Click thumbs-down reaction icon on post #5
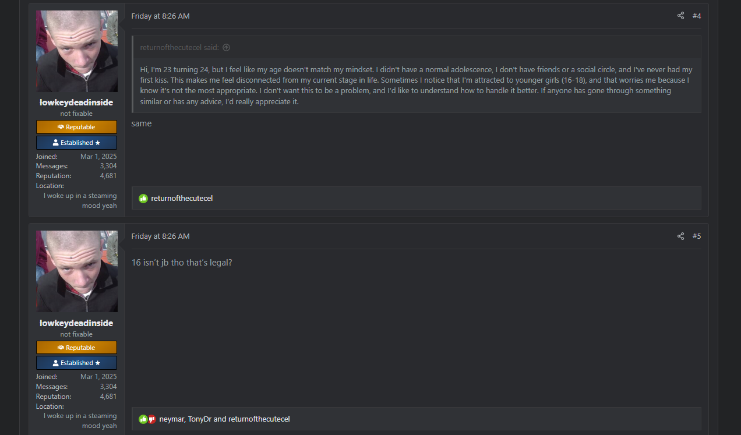This screenshot has height=435, width=741. 151,419
